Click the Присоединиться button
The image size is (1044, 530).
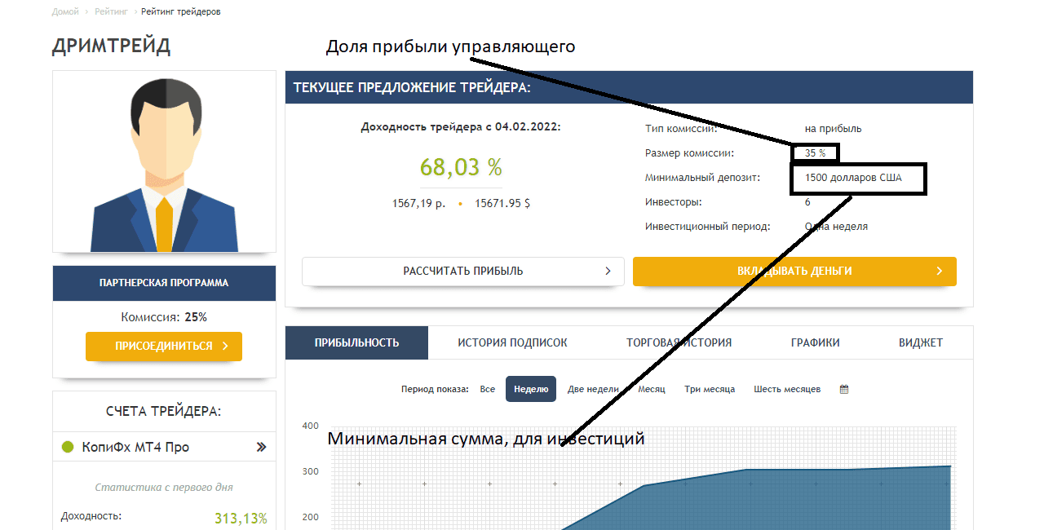click(164, 347)
